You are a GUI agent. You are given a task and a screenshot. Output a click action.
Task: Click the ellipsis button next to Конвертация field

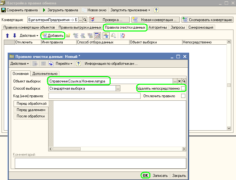tap(81, 20)
